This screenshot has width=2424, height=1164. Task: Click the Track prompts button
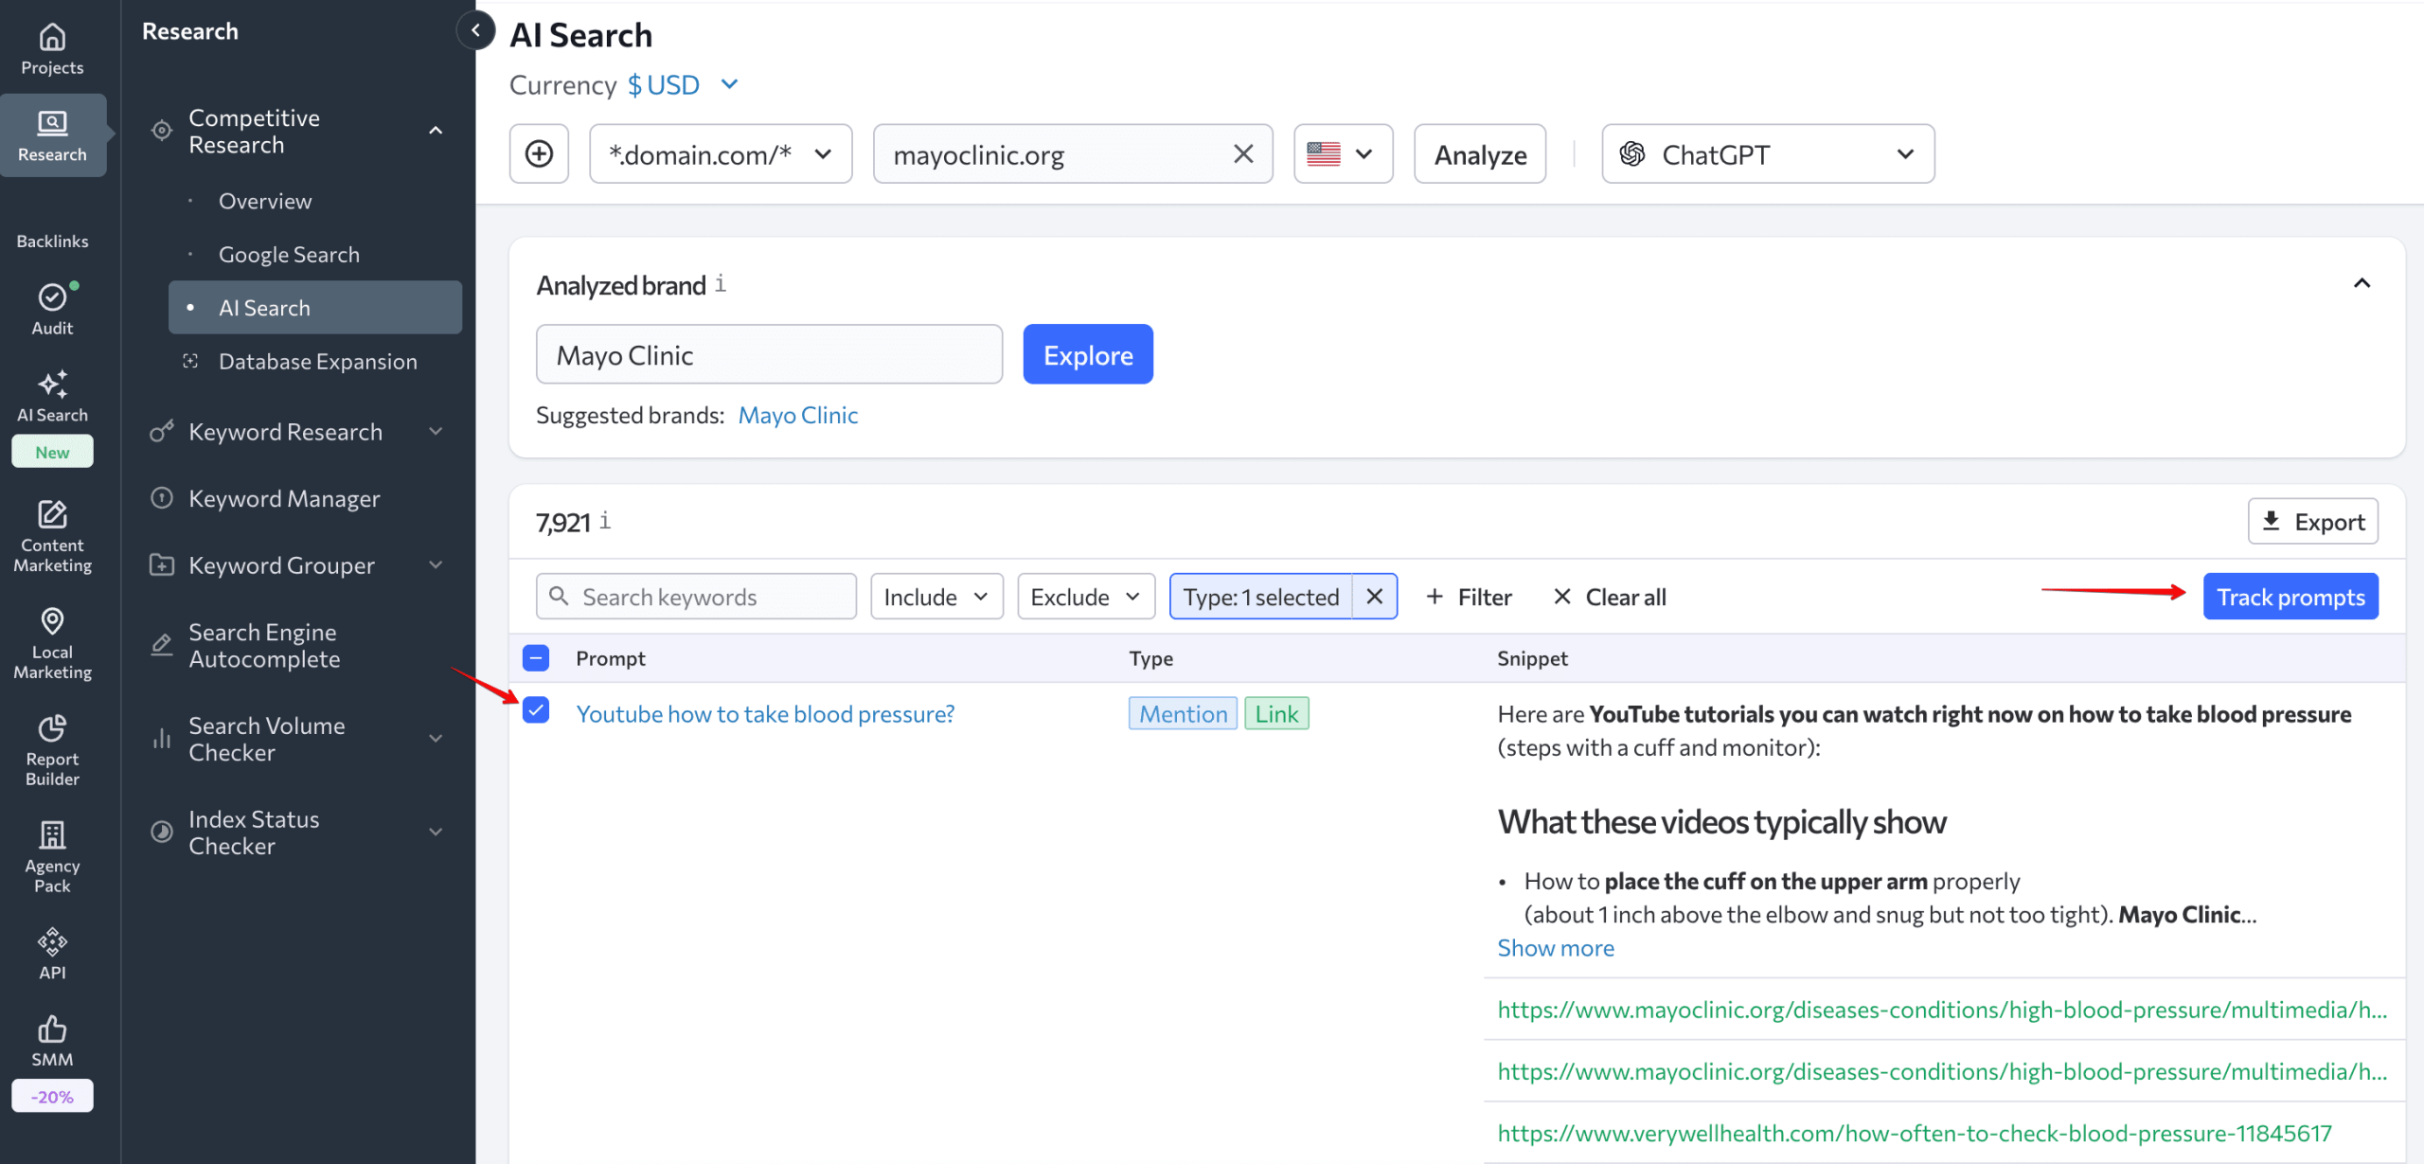[2290, 596]
